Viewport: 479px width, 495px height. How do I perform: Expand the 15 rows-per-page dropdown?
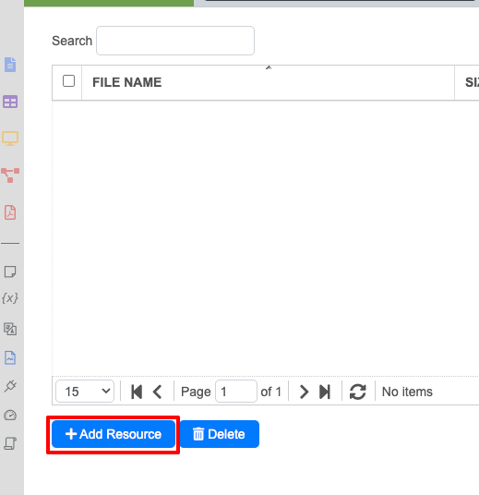tap(85, 392)
